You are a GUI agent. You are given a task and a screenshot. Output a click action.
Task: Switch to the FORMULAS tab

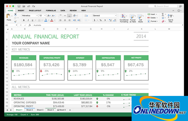click(x=51, y=11)
